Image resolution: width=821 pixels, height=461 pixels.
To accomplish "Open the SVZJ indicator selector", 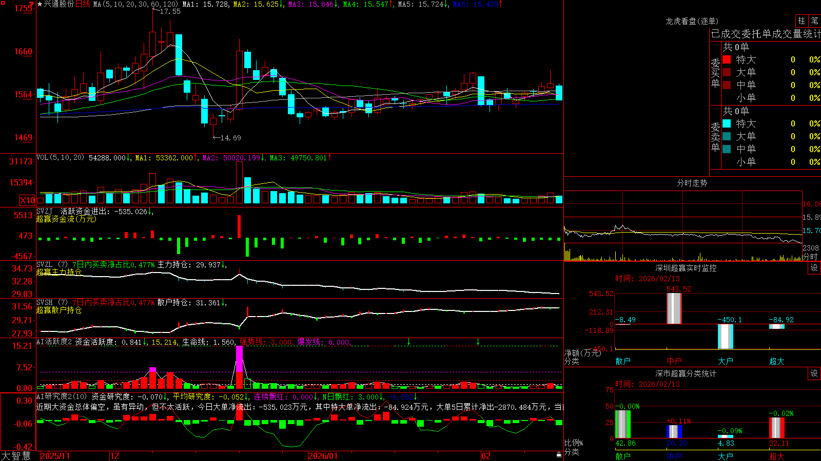I will click(44, 211).
